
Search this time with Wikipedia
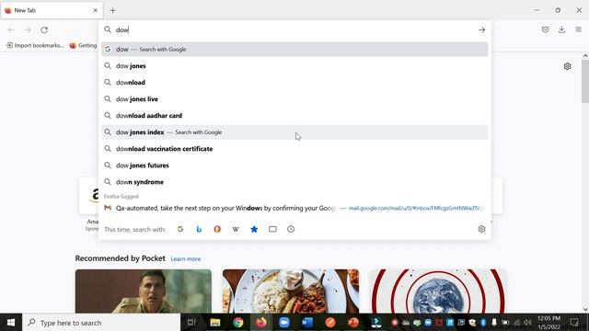point(236,229)
